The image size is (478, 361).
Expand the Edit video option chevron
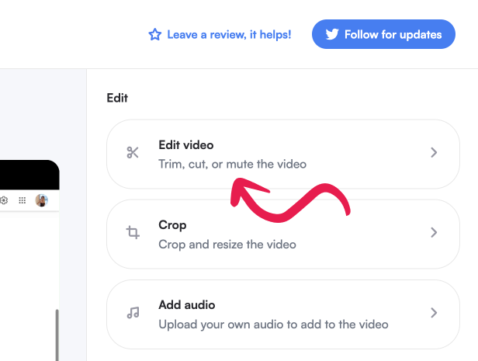pos(434,153)
